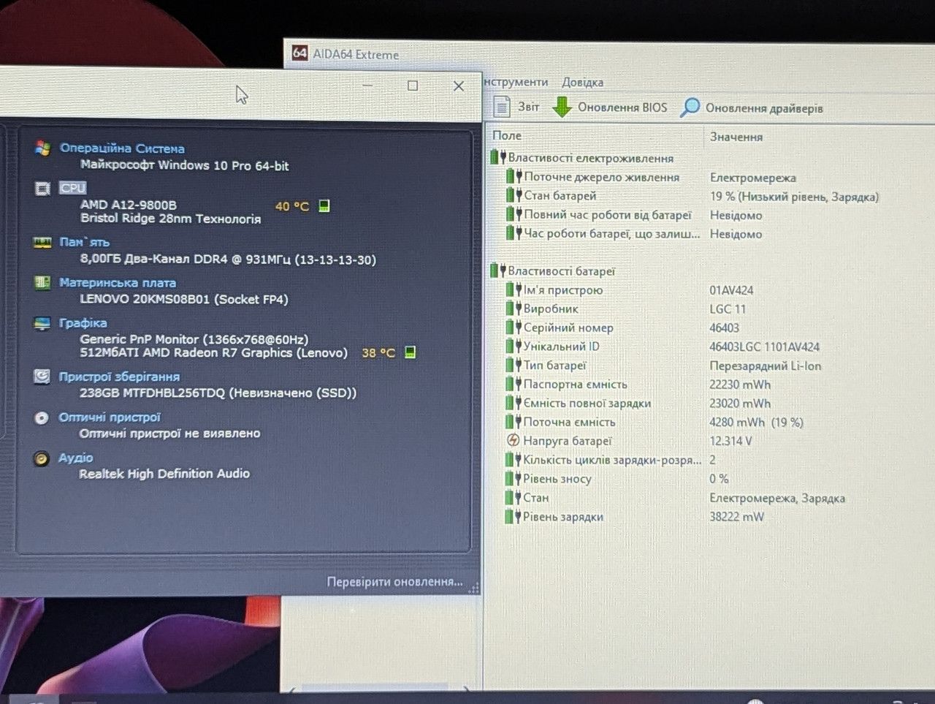Click the CPU chip icon in Speccy

tap(42, 189)
